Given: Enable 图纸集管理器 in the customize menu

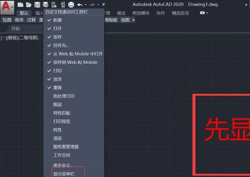Looking at the screenshot, I should point(74,147).
